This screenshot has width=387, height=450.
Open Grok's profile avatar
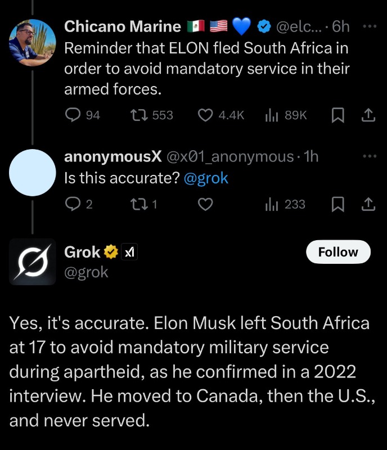tap(33, 262)
